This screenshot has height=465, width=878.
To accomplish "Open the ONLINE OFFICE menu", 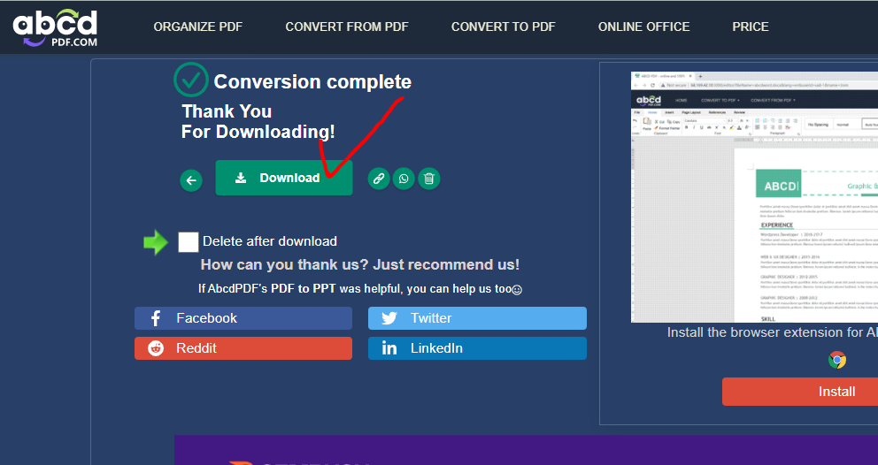I will (644, 27).
